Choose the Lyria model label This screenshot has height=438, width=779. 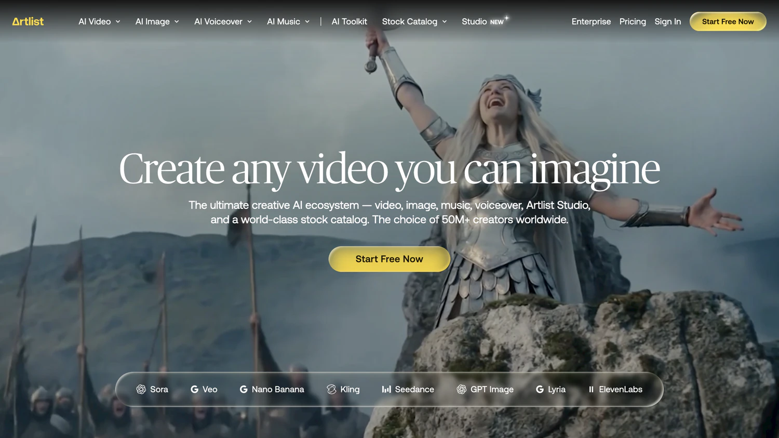[x=557, y=389]
